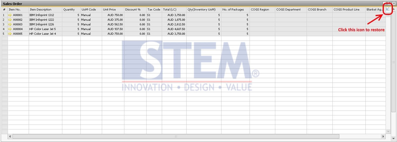Click the IBM Infoprint 1222 description
Screen dimensions: 397x142
45,20
